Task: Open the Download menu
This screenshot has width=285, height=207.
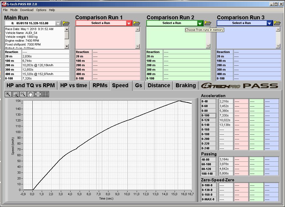Action: pyautogui.click(x=27, y=10)
